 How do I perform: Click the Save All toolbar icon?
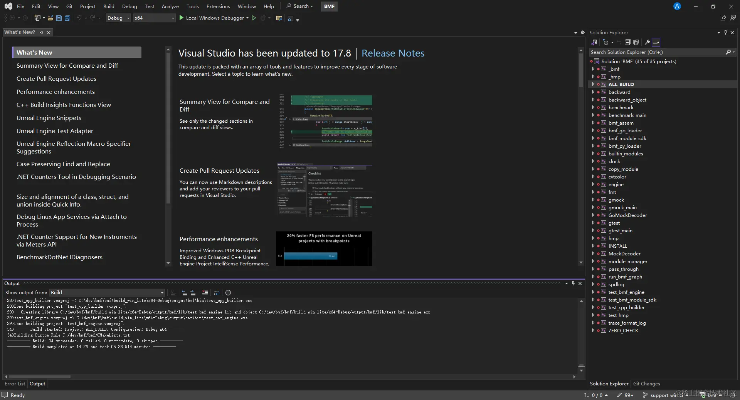click(67, 18)
